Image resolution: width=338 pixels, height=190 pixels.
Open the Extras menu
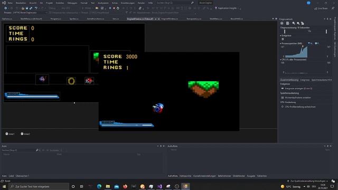pos(115,3)
